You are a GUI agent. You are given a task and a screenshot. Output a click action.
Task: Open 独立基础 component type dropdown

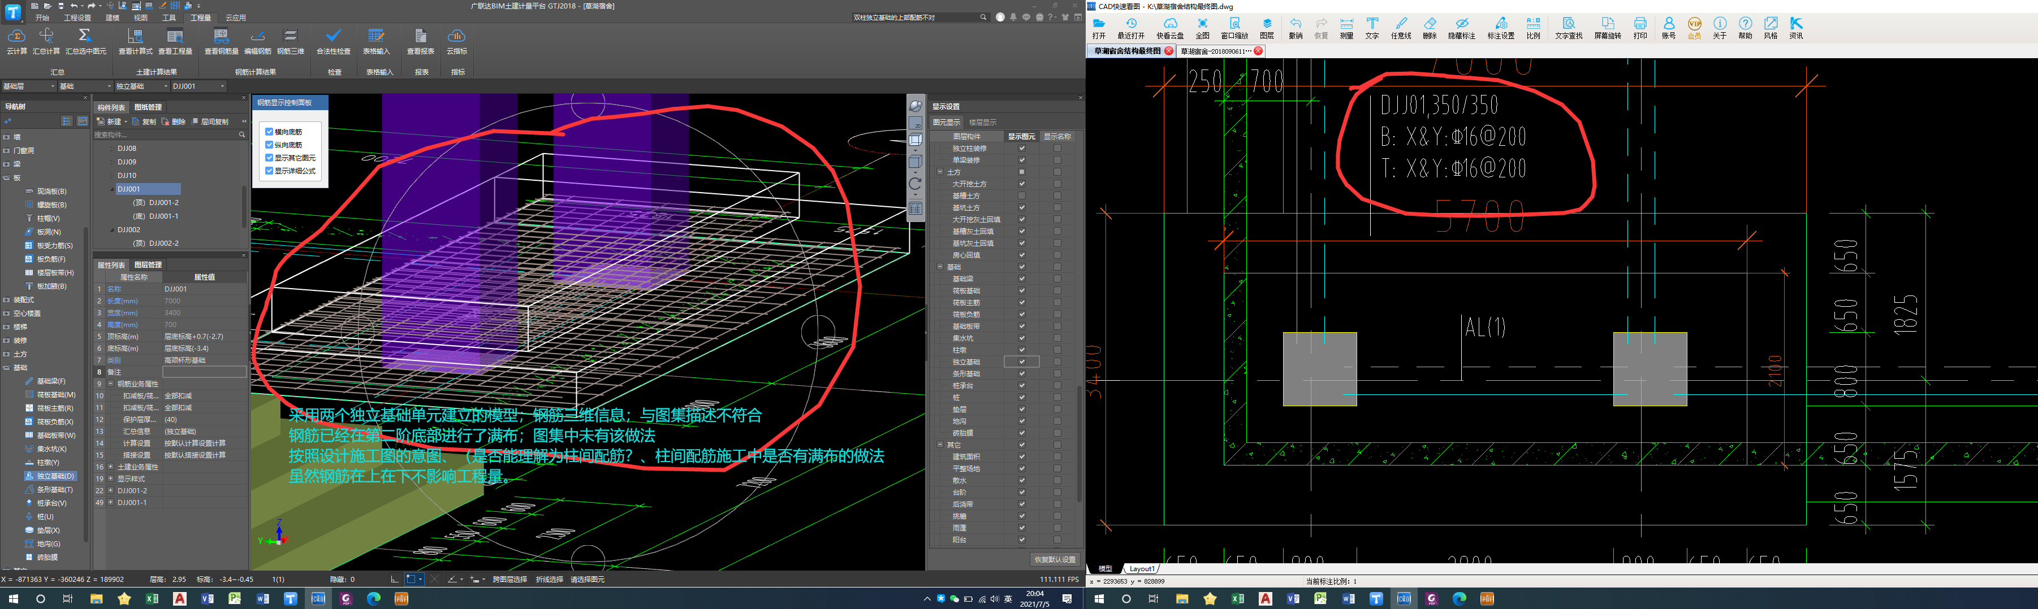pos(141,86)
